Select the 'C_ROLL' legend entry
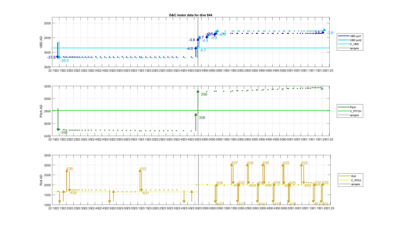This screenshot has width=401, height=230. coord(350,180)
